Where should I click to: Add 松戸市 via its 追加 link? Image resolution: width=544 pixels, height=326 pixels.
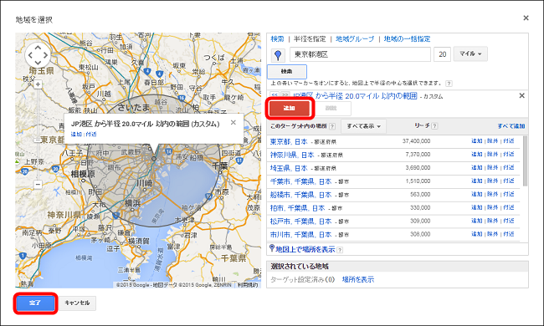[477, 221]
